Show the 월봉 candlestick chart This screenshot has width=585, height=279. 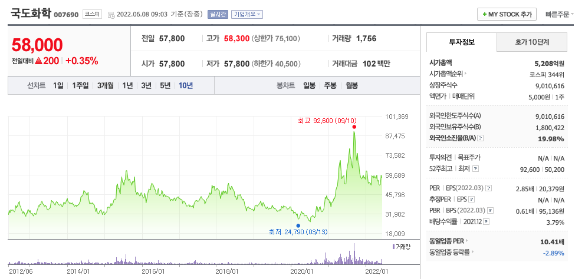351,85
